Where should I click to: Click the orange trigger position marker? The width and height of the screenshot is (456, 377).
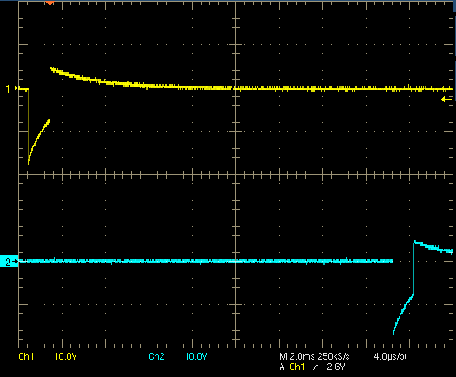point(50,3)
